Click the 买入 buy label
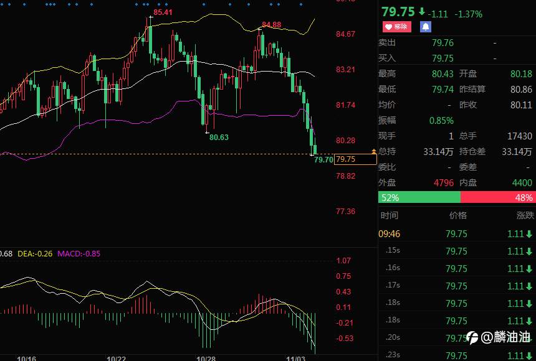Viewport: 536px width, 361px height. pyautogui.click(x=387, y=58)
